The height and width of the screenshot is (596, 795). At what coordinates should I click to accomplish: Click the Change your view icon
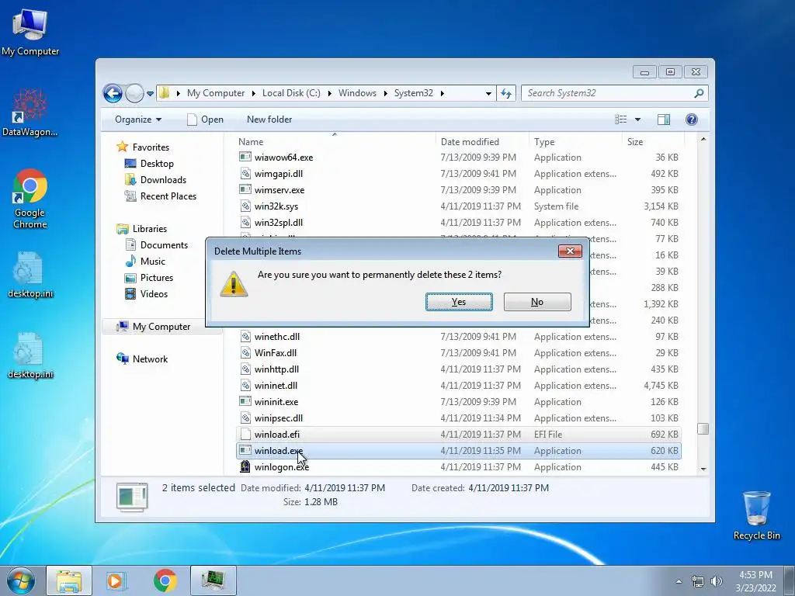[620, 120]
